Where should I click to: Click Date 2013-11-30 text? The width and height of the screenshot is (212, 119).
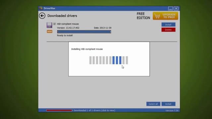click(103, 28)
